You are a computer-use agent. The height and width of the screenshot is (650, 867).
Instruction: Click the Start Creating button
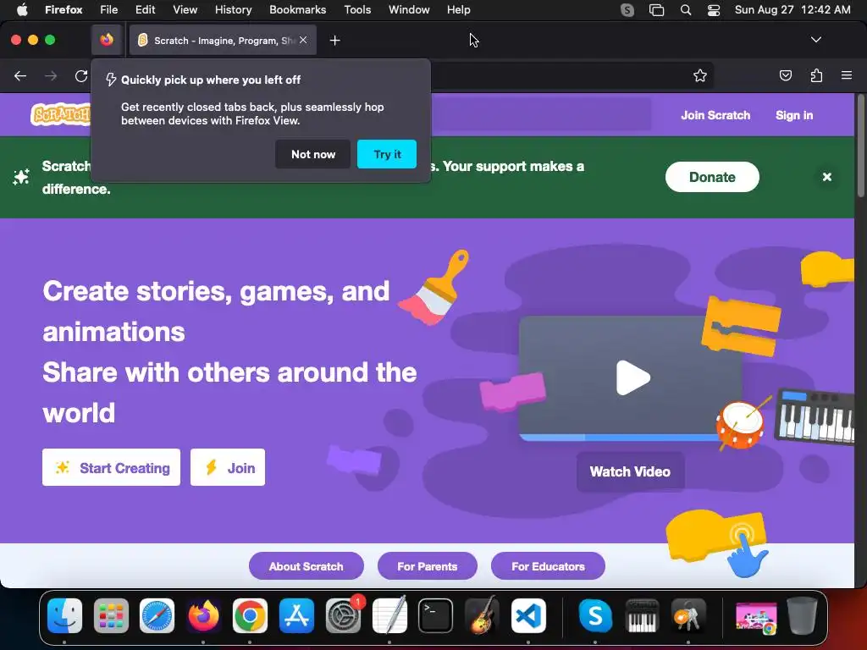[x=111, y=467]
